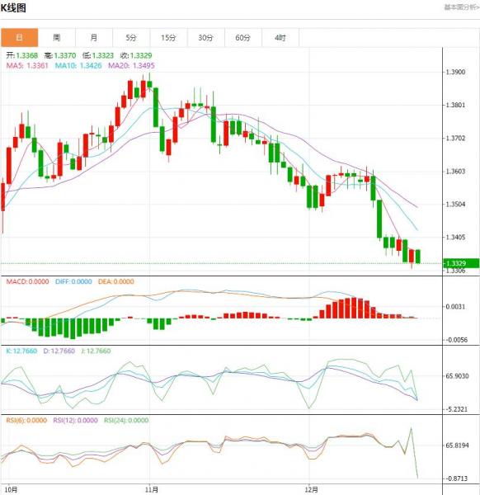The height and width of the screenshot is (495, 480).
Task: Select the 30分 timeframe tab
Action: (205, 38)
